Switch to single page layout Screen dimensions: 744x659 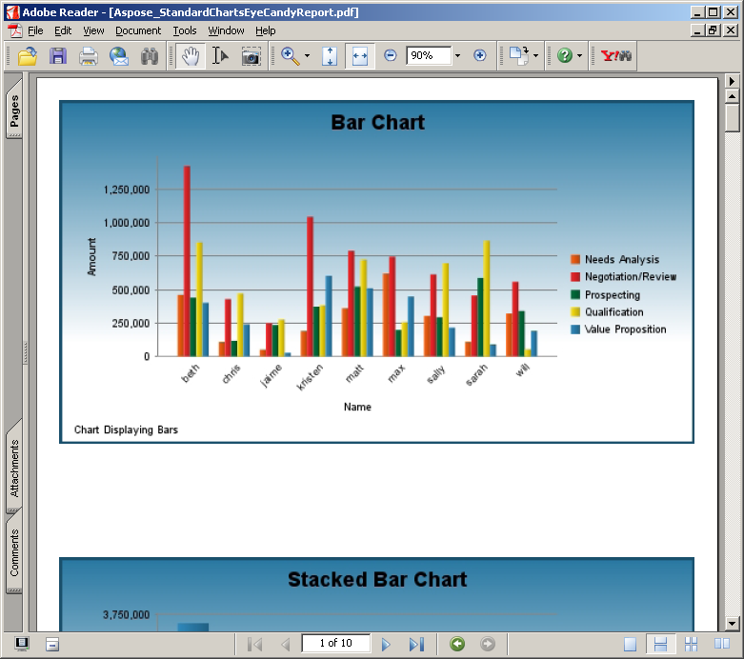631,644
